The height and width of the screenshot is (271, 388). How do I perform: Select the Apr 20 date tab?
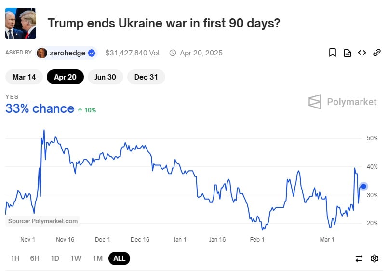(65, 77)
